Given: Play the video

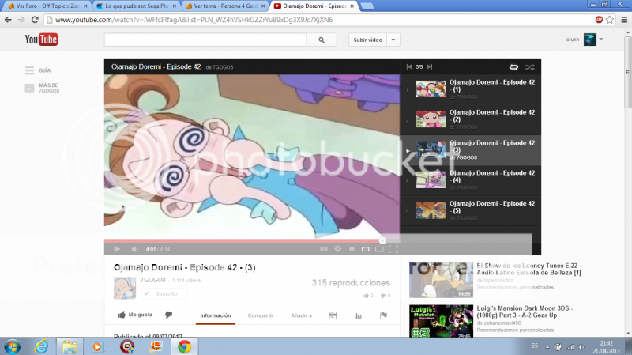Looking at the screenshot, I should pyautogui.click(x=117, y=249).
